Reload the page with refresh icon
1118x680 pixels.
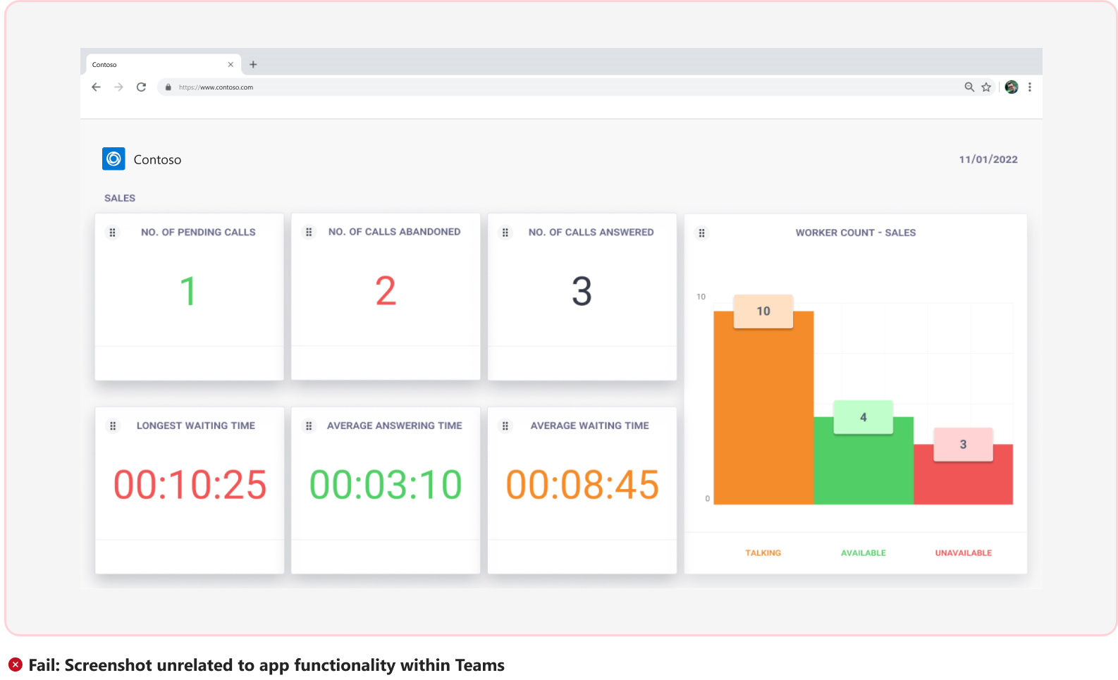point(142,87)
